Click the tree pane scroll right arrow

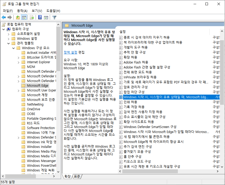[x=54, y=176]
